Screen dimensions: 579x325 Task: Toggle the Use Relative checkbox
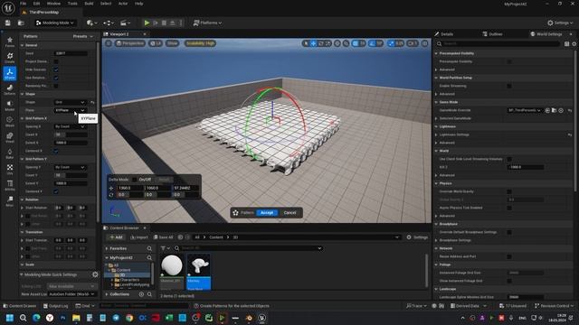click(x=56, y=78)
